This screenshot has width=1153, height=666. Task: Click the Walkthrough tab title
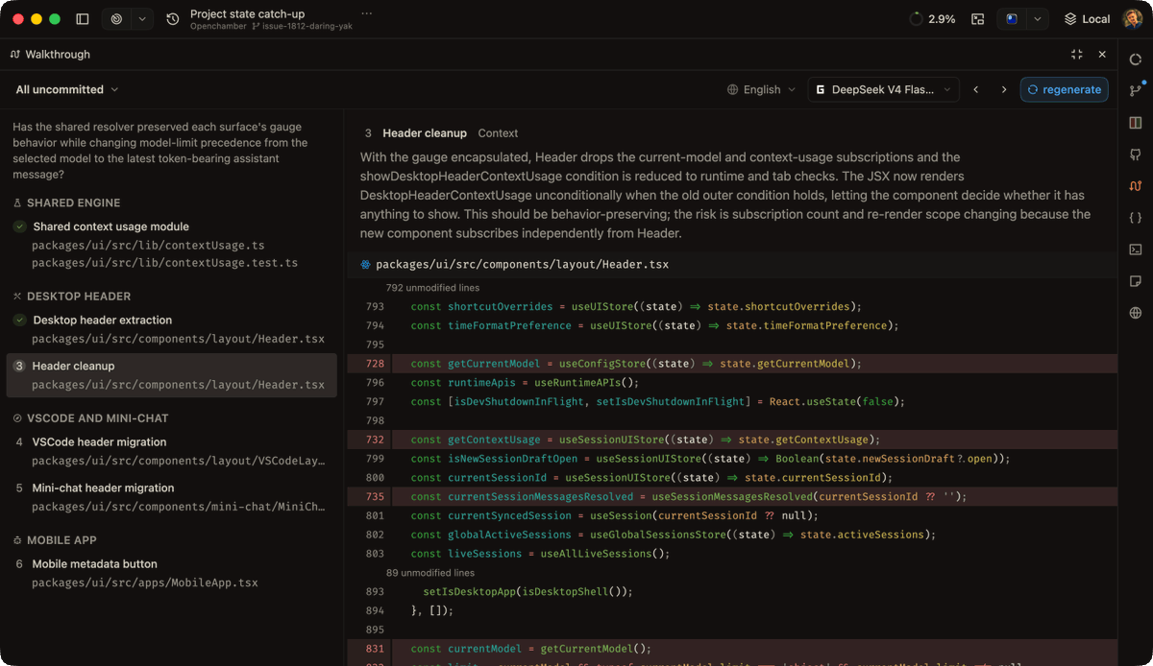tap(50, 55)
